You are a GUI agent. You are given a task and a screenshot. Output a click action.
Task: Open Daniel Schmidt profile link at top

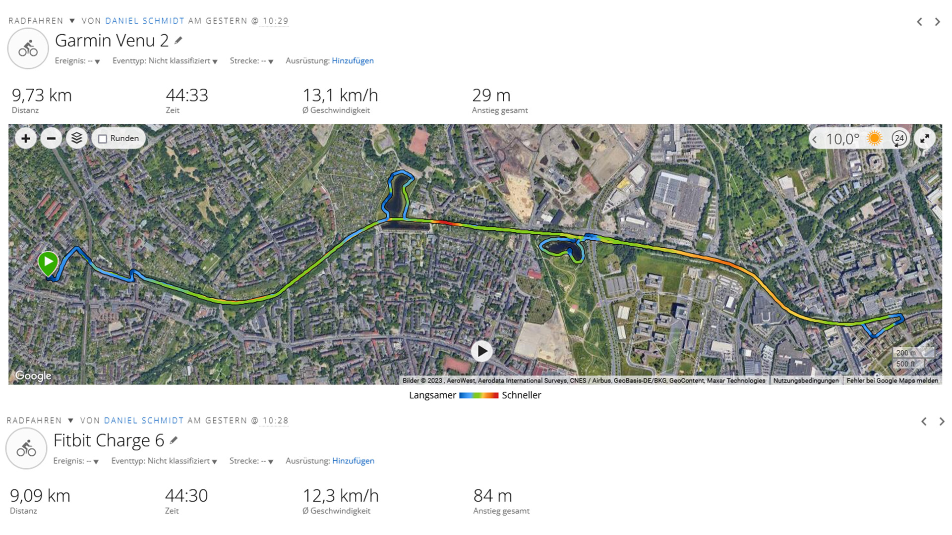tap(145, 21)
